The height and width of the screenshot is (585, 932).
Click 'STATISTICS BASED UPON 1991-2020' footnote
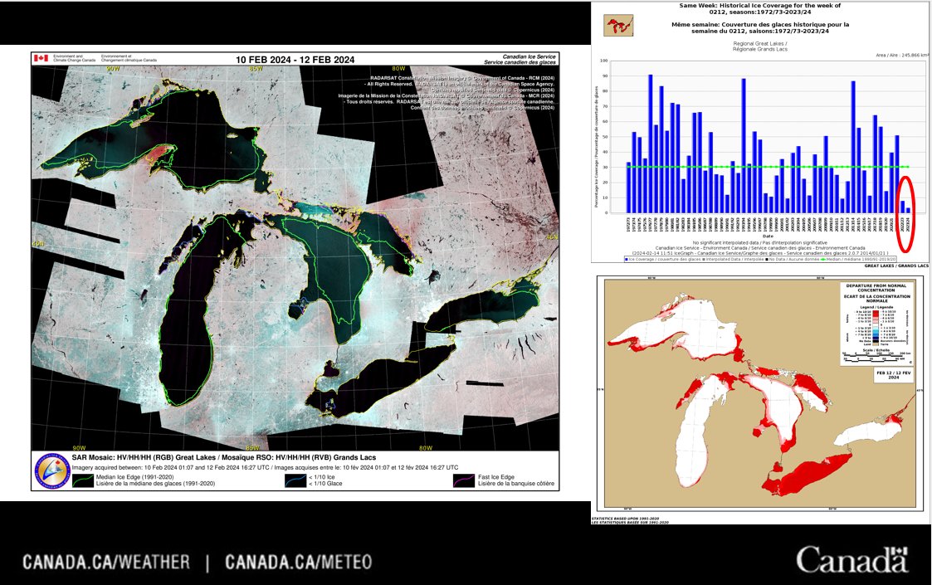(625, 519)
